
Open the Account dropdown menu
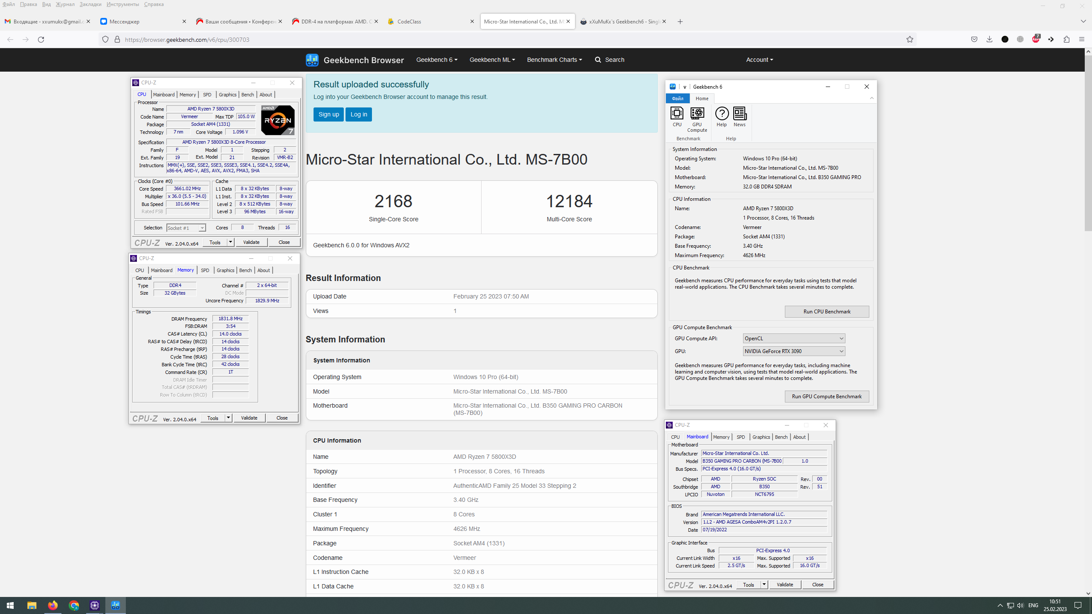pos(760,60)
